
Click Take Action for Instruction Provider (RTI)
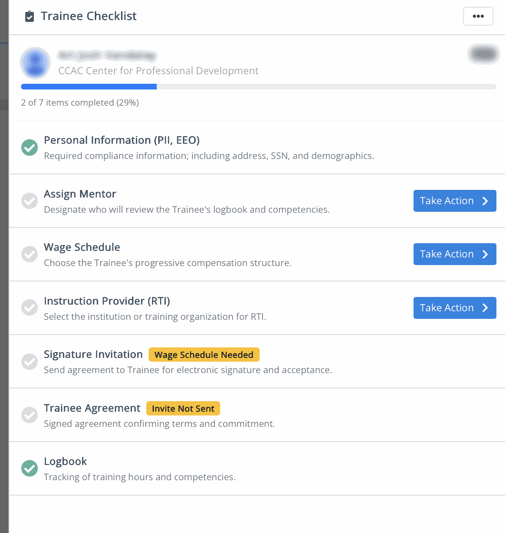pos(454,307)
